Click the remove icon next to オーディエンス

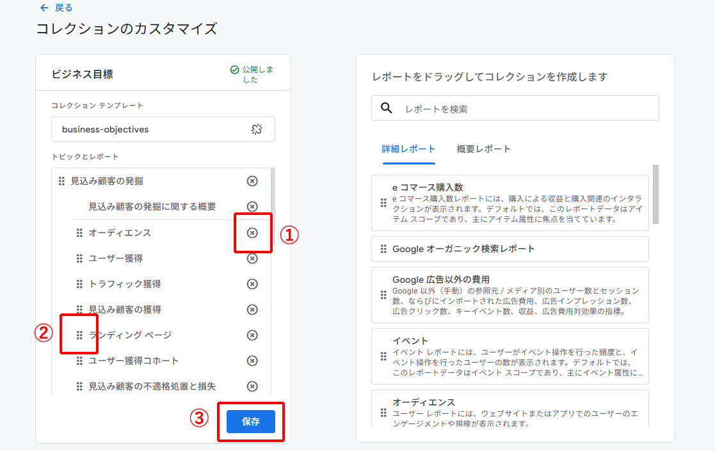(253, 233)
